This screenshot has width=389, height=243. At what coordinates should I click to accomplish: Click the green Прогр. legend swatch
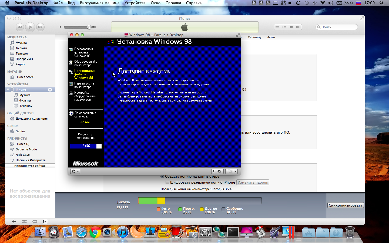pos(180,209)
